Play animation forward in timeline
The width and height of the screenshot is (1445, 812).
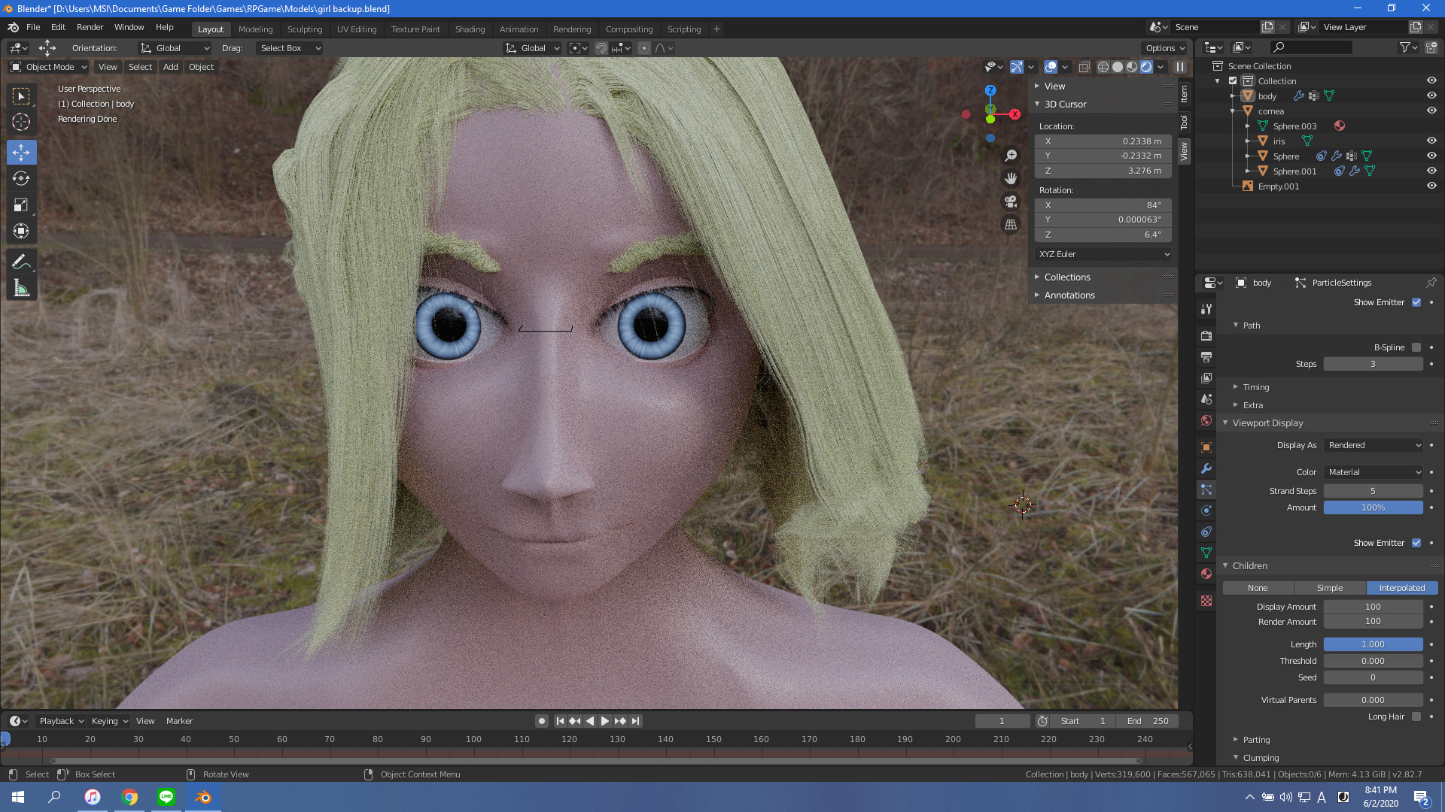coord(604,721)
